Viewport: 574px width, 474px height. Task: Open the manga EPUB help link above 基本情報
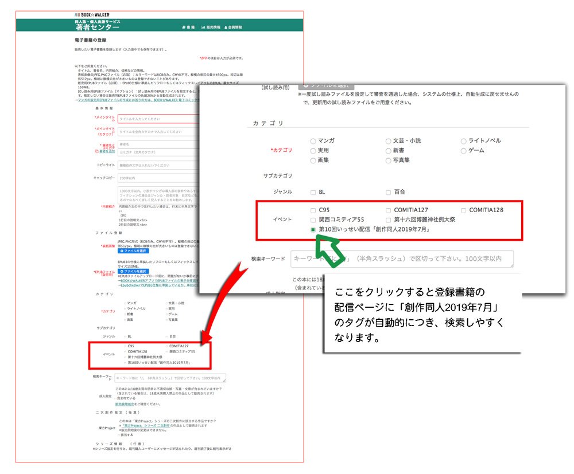click(x=138, y=100)
